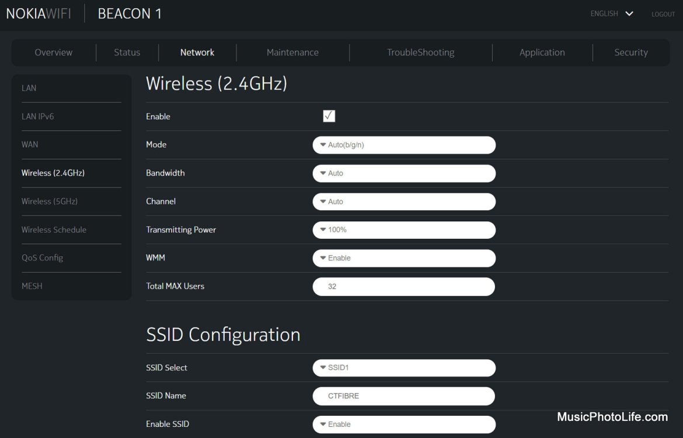Open the Bandwidth dropdown
Image resolution: width=683 pixels, height=438 pixels.
click(404, 173)
